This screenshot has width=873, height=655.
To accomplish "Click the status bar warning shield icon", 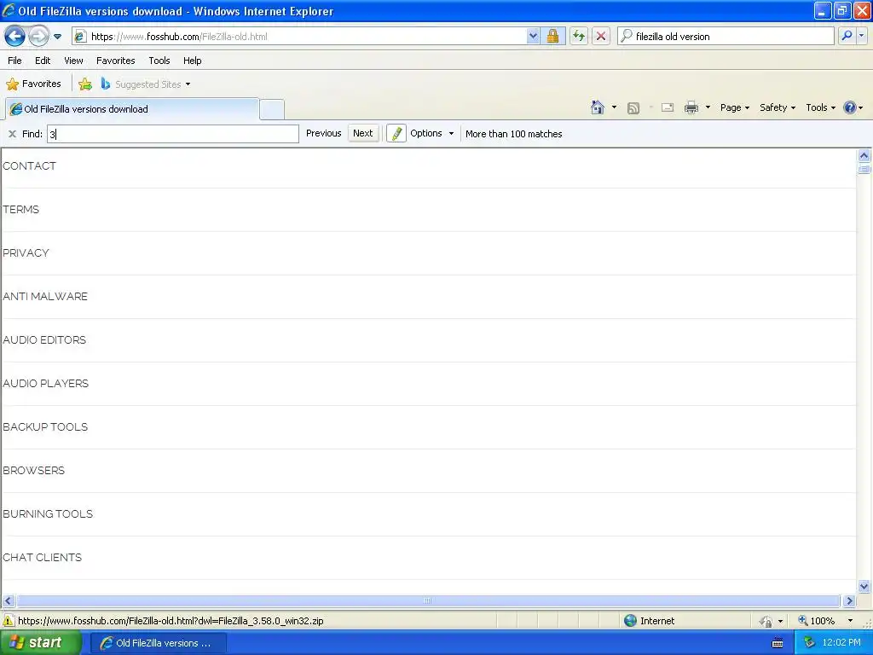I will pyautogui.click(x=9, y=621).
